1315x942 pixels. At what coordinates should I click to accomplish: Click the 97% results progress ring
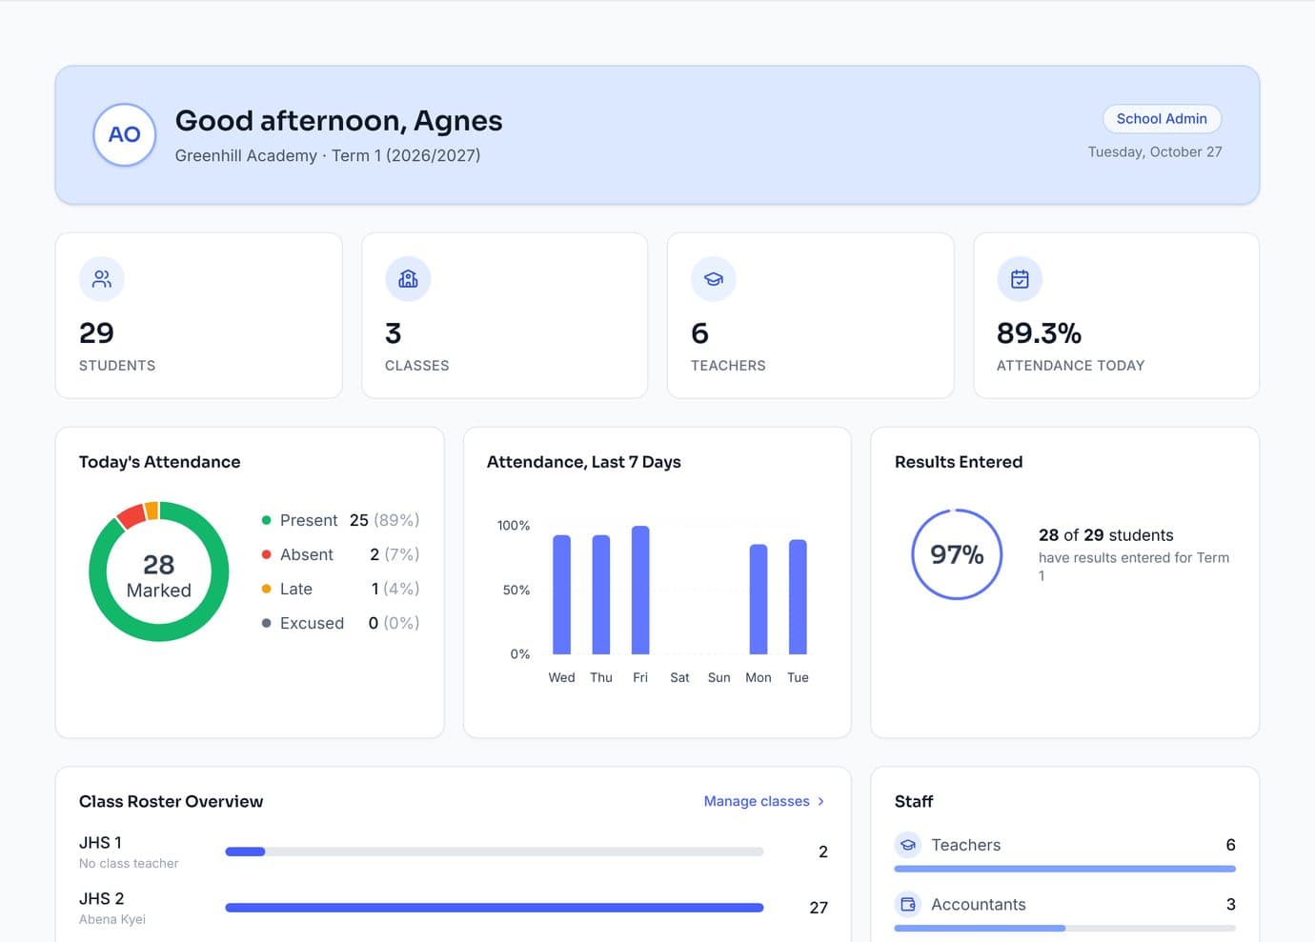(x=957, y=554)
